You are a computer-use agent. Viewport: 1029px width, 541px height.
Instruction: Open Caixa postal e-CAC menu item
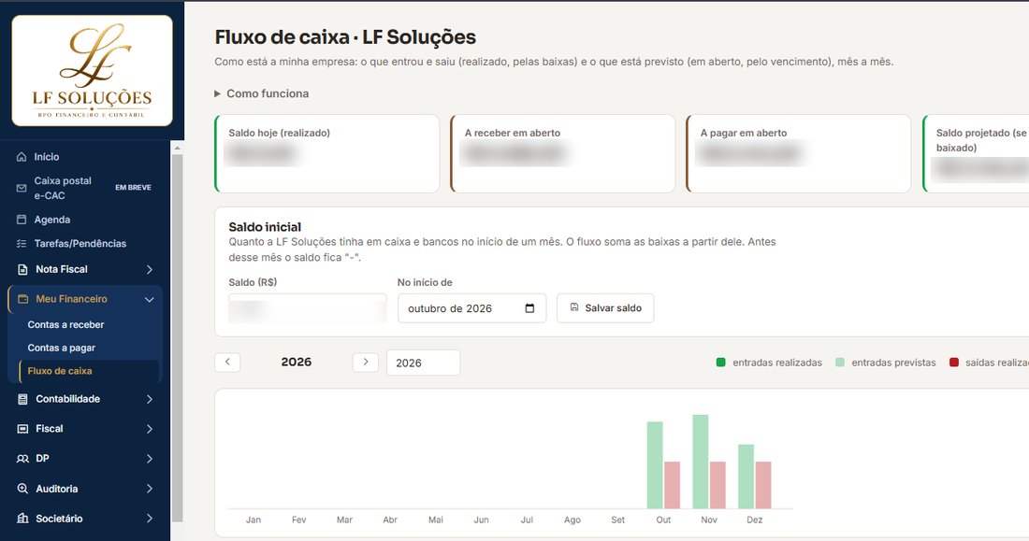tap(84, 188)
